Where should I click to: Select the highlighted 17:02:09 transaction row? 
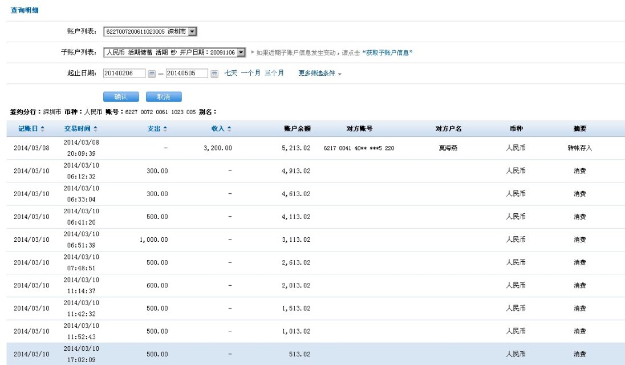point(312,354)
